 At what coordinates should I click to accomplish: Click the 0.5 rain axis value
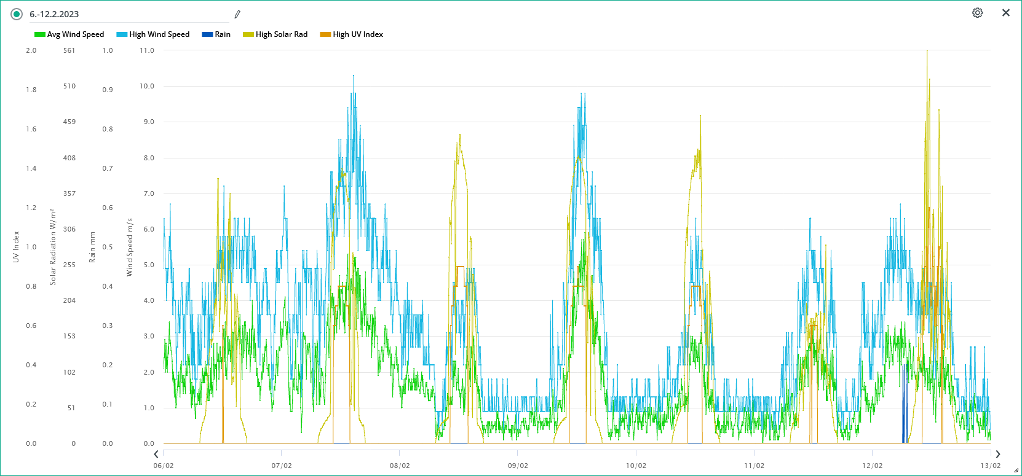108,247
